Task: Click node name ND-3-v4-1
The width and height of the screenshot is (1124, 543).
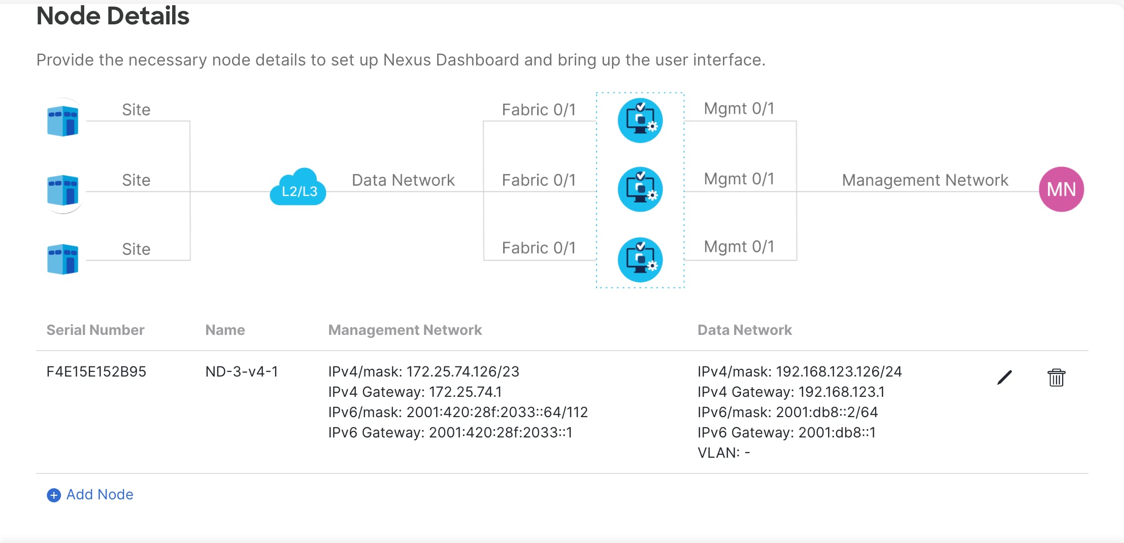Action: pos(242,371)
